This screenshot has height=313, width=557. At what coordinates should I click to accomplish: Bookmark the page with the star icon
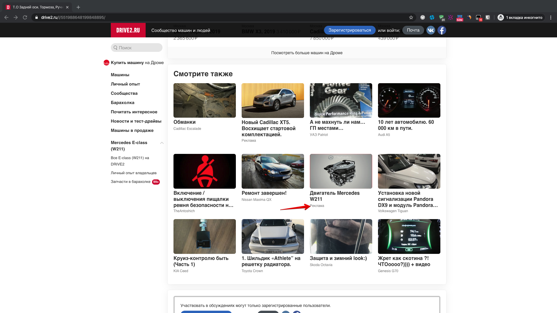pos(411,17)
